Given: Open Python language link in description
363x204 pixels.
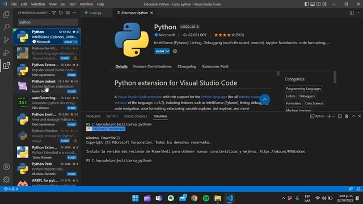Looking at the screenshot, I should (214, 97).
